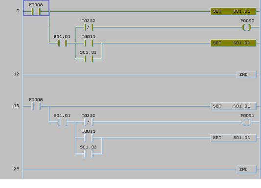Viewport: 261px width, 188px height.
Task: Select the active SET S01.02 instruction
Action: pyautogui.click(x=234, y=43)
